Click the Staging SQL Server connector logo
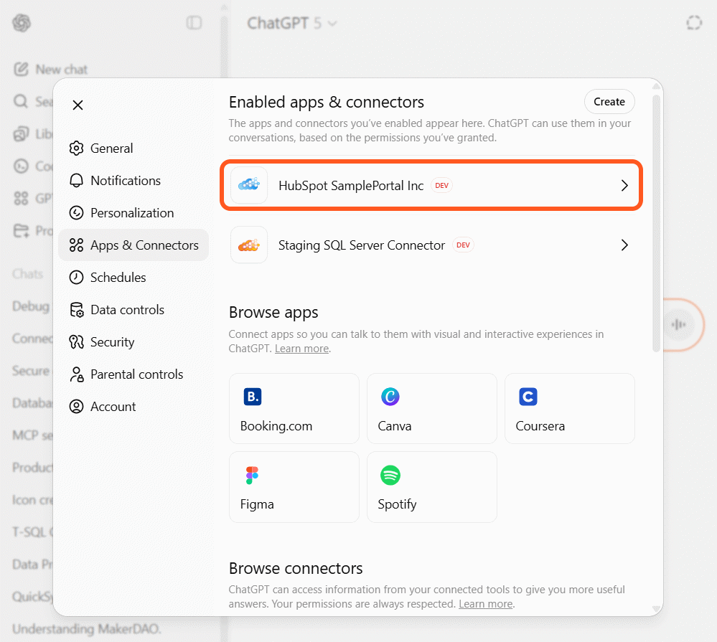 (249, 245)
